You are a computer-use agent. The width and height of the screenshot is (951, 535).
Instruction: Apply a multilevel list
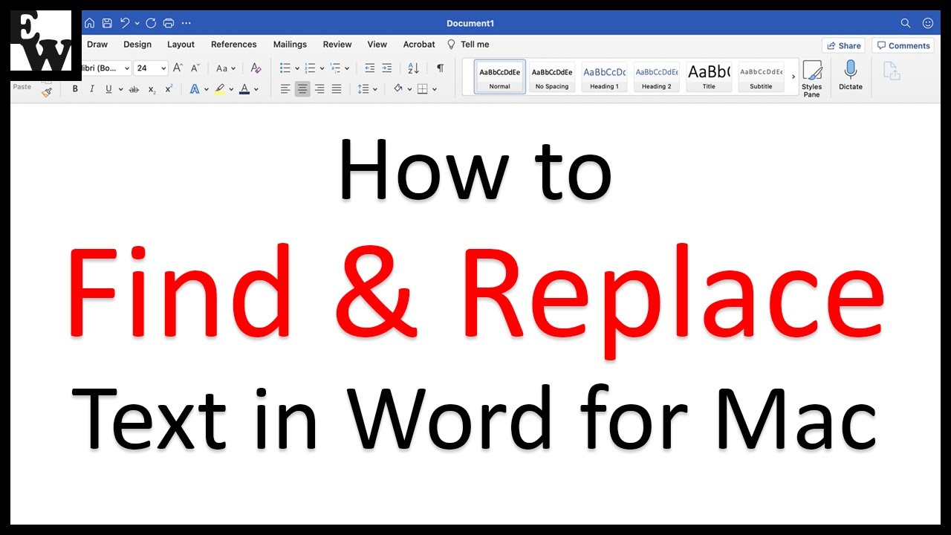point(335,68)
